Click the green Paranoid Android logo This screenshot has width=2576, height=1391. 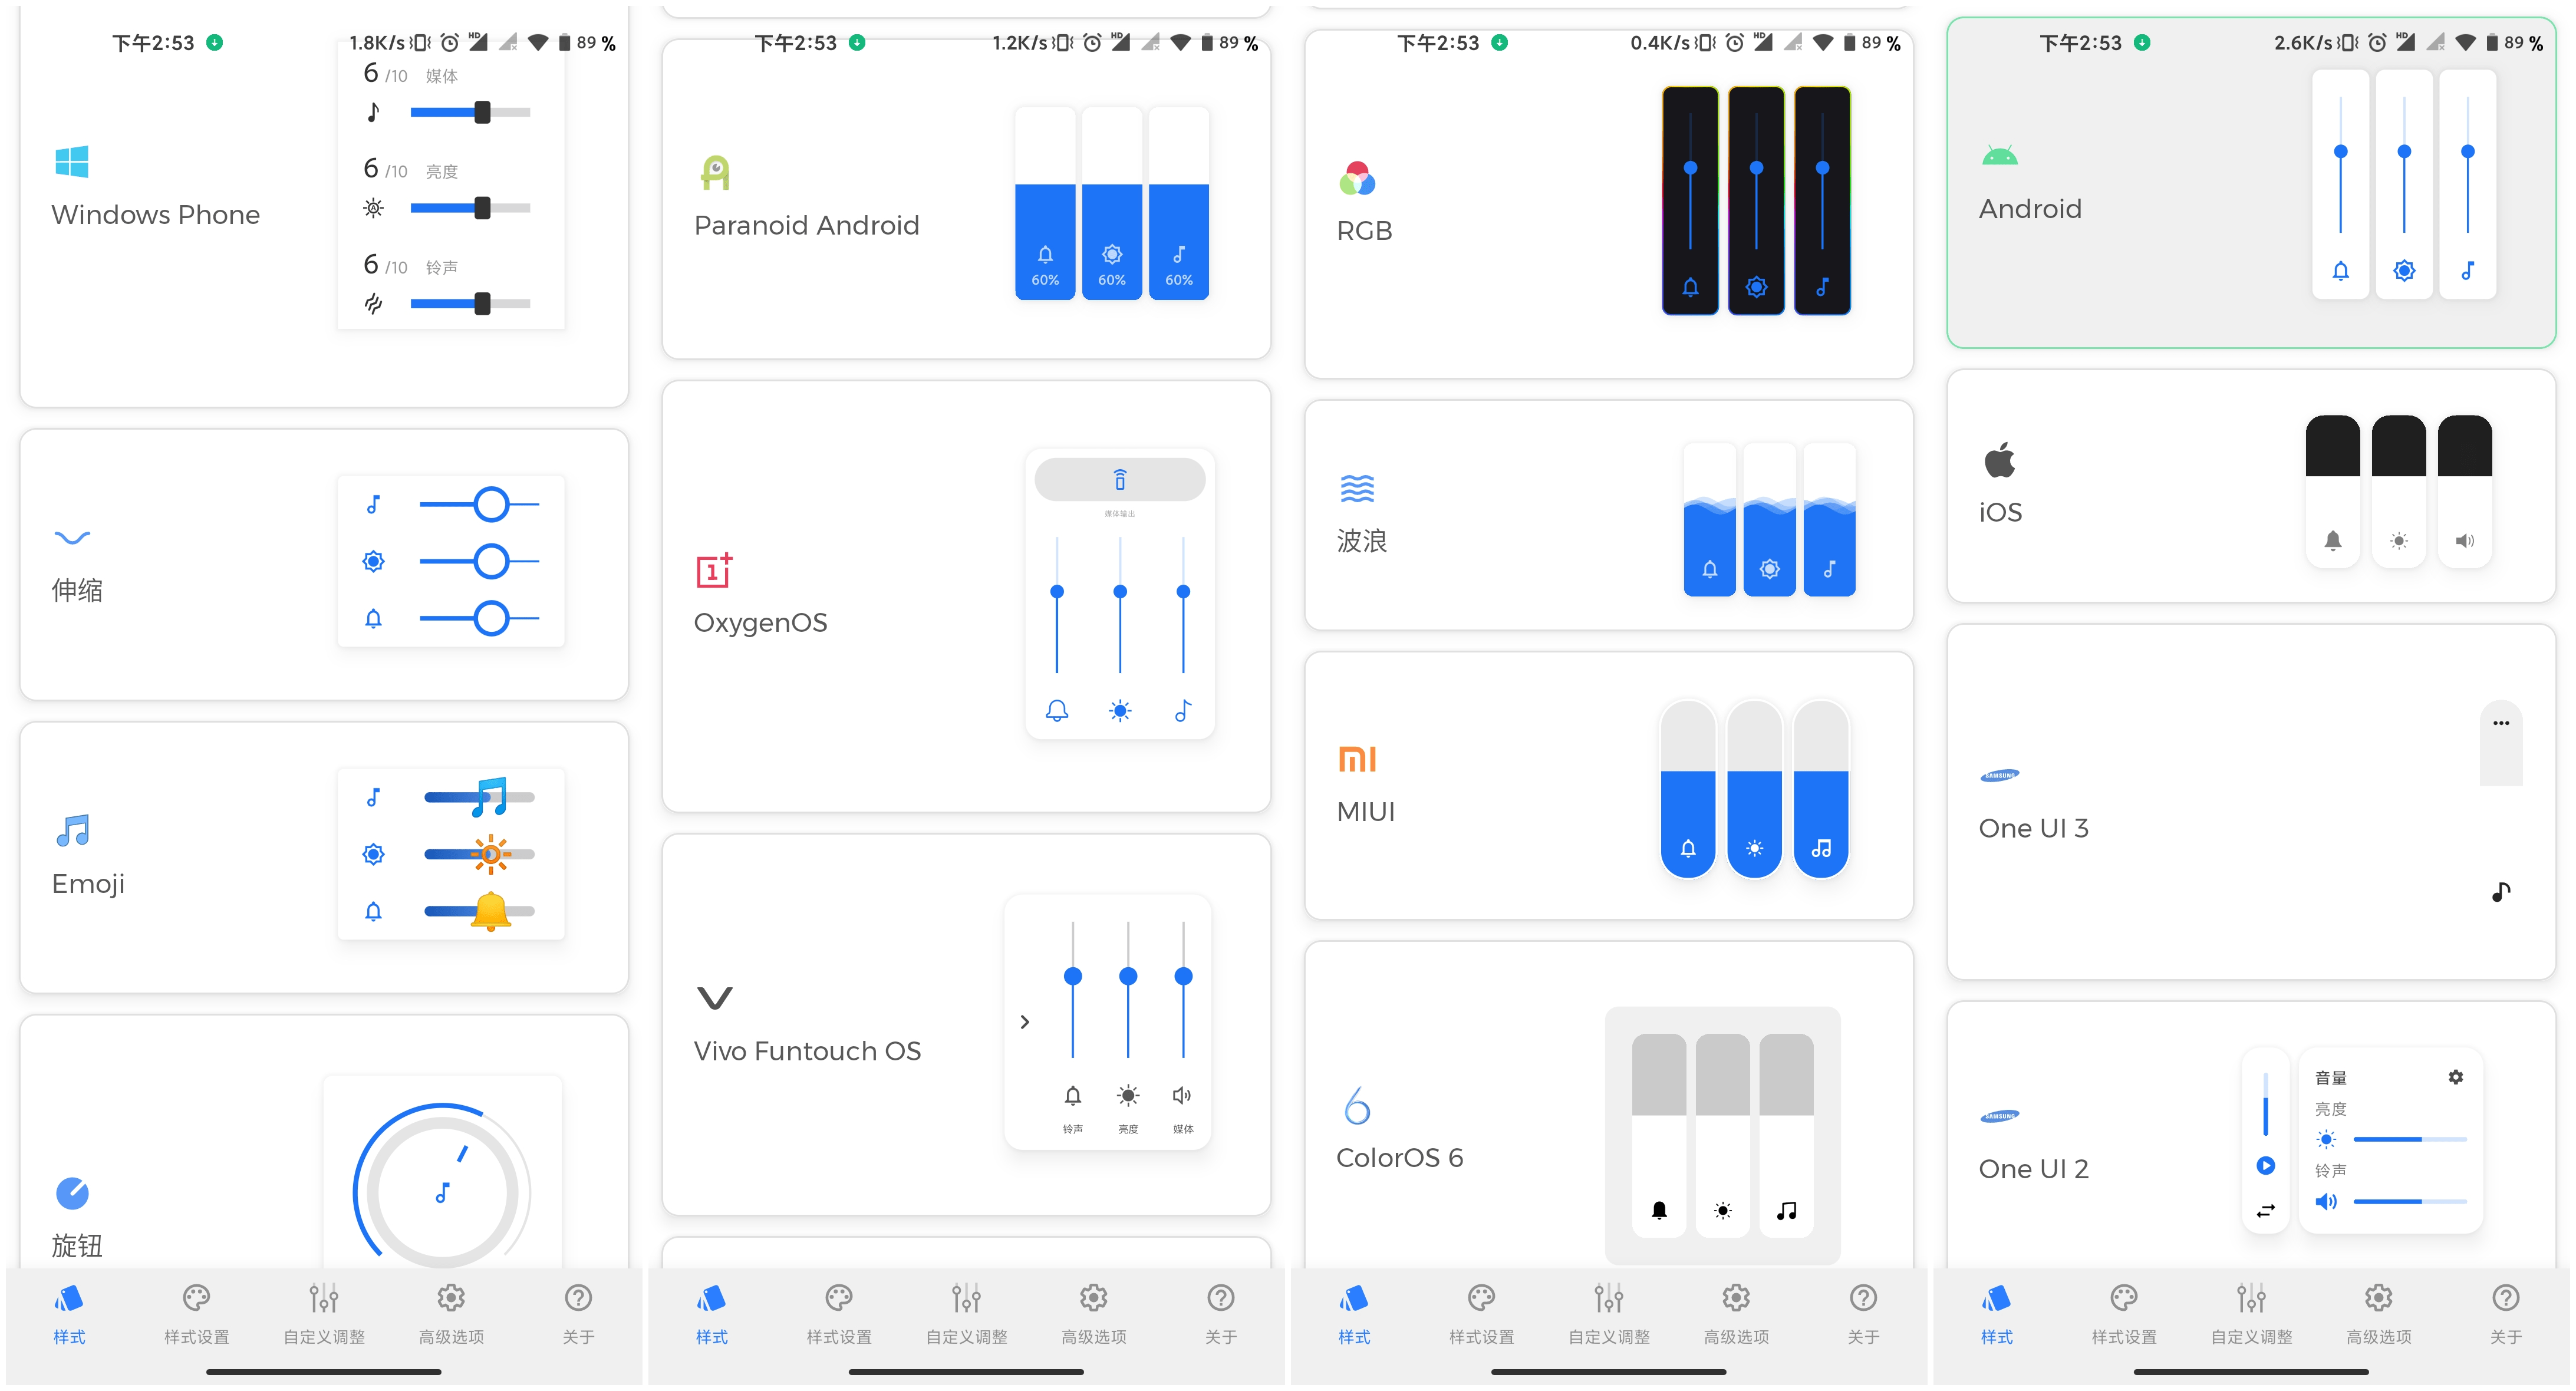pos(715,173)
